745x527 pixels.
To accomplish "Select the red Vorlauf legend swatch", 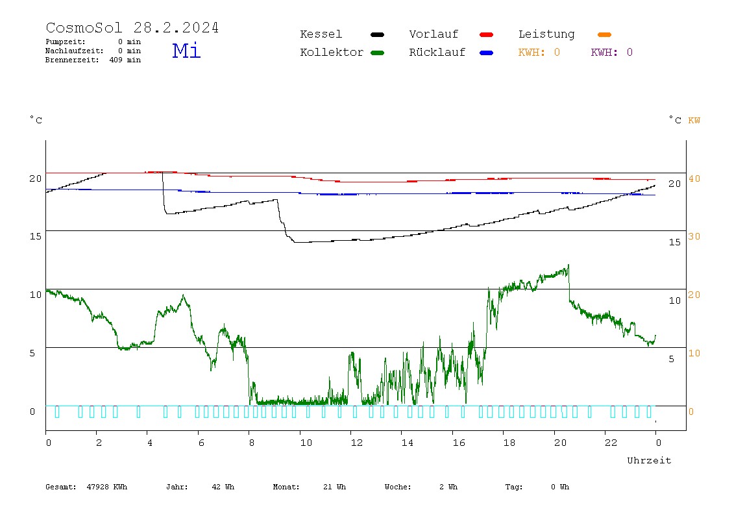I will 487,34.
